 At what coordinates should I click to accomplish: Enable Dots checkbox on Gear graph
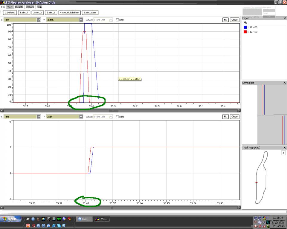[117, 117]
